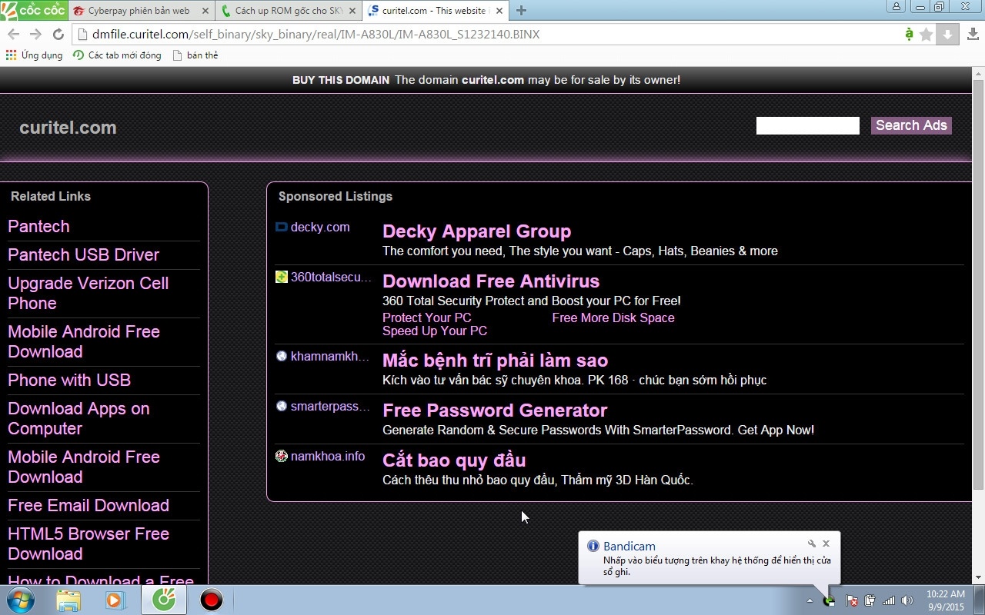Image resolution: width=985 pixels, height=615 pixels.
Task: Click namkhoa.info domain text
Action: click(328, 456)
